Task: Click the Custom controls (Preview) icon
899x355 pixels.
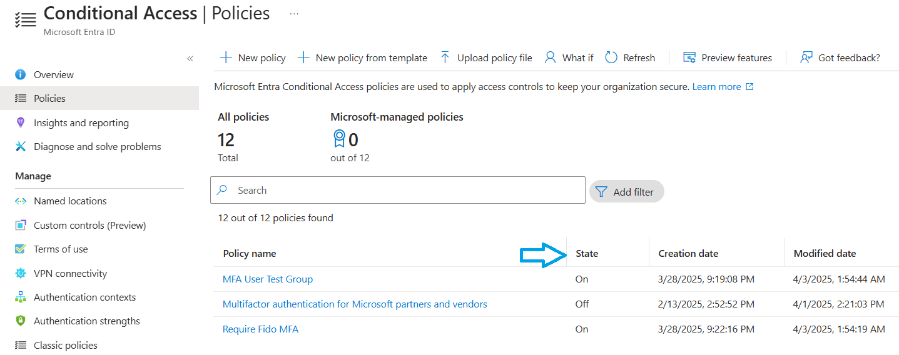Action: coord(21,225)
